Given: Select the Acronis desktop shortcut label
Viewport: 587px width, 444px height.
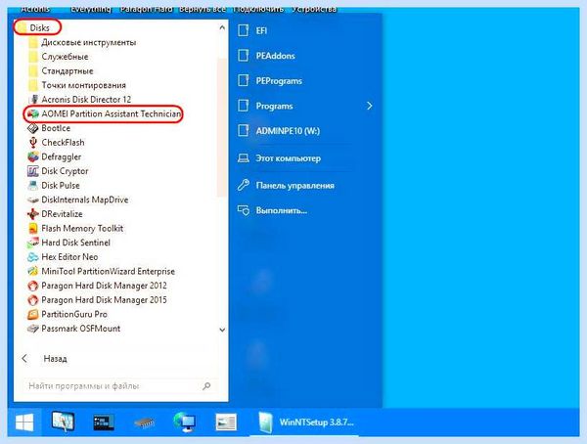Looking at the screenshot, I should [x=35, y=9].
